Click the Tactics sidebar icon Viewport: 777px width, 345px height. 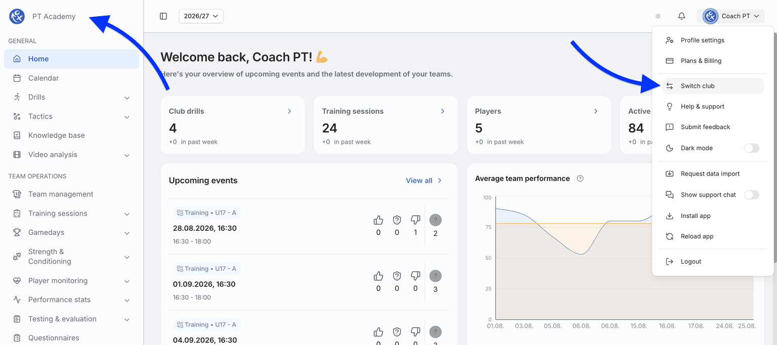[17, 116]
